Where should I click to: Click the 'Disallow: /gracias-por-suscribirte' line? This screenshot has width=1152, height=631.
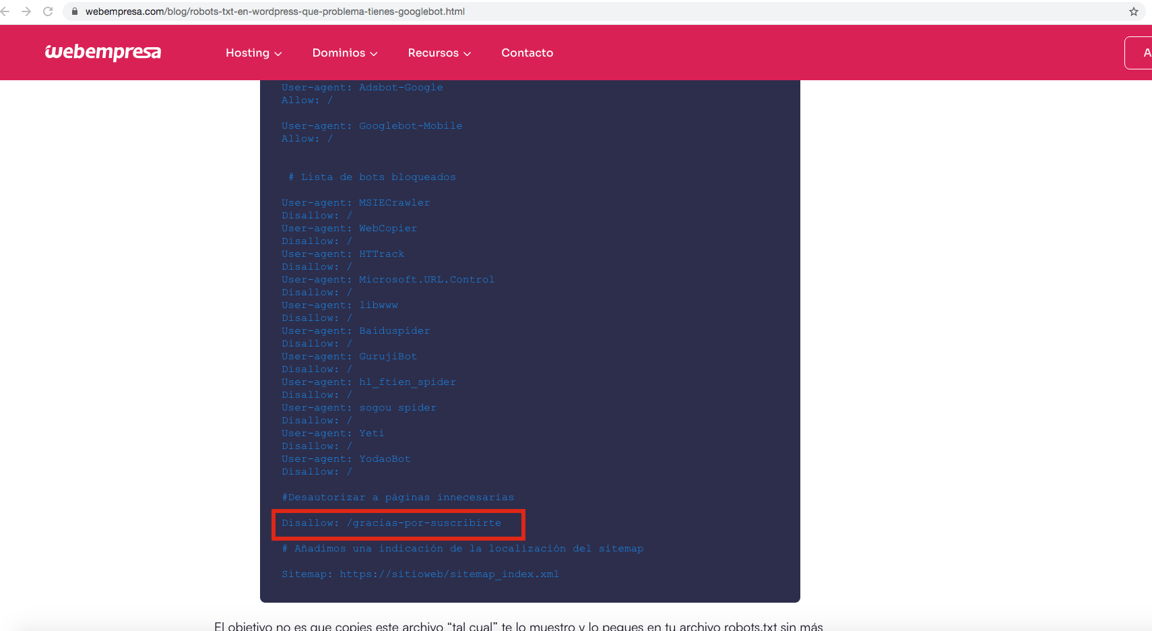pos(391,523)
